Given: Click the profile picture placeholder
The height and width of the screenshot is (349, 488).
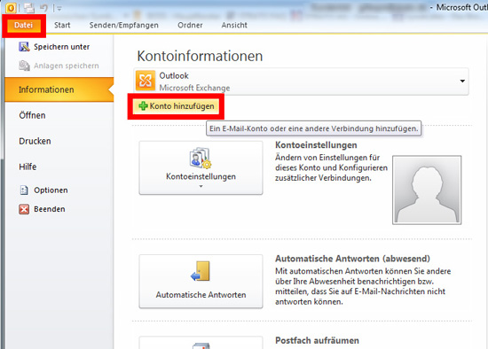Looking at the screenshot, I should coord(427,190).
